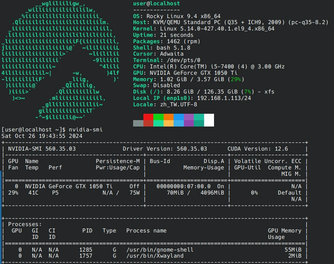Choose the bright green swatch in top row

tap(158, 117)
